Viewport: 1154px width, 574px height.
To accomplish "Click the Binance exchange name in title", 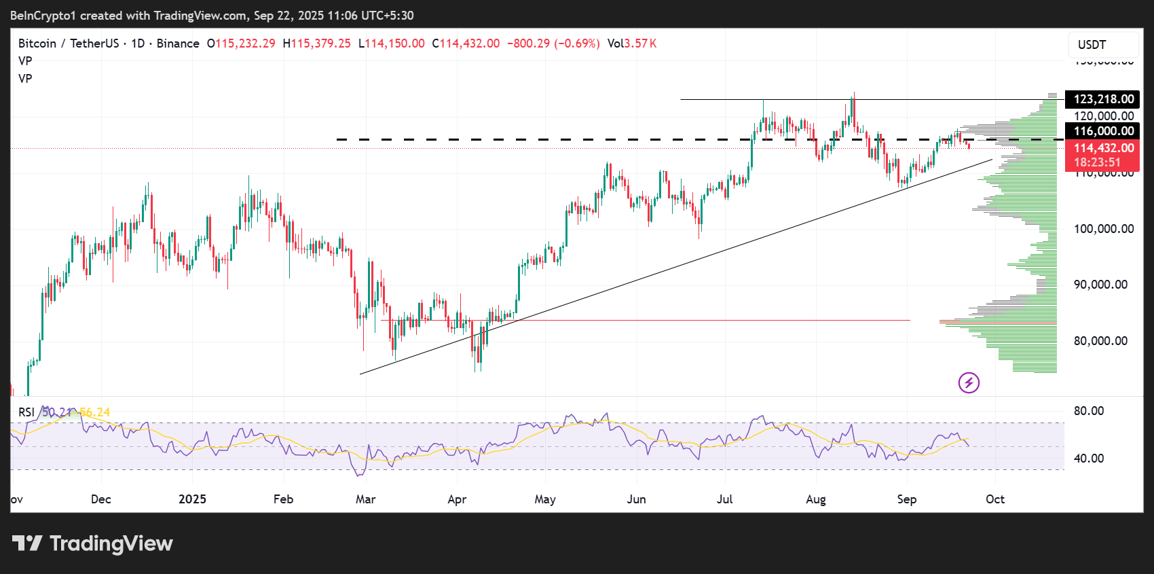I will (178, 43).
